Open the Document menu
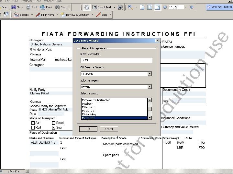 point(27,1)
